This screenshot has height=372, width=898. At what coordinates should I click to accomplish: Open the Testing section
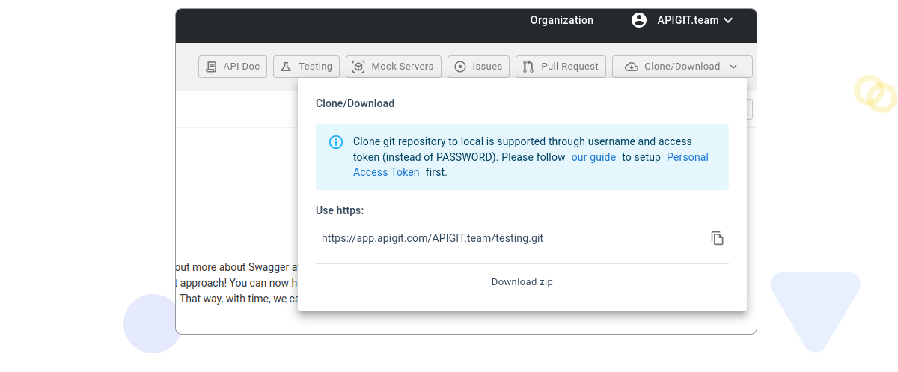307,67
